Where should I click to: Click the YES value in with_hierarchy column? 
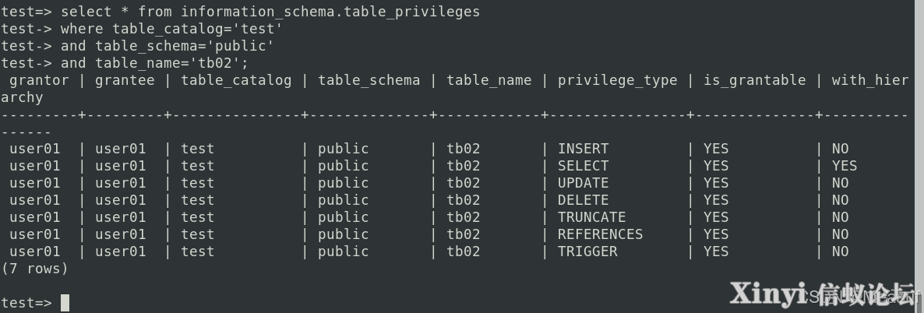coord(845,166)
